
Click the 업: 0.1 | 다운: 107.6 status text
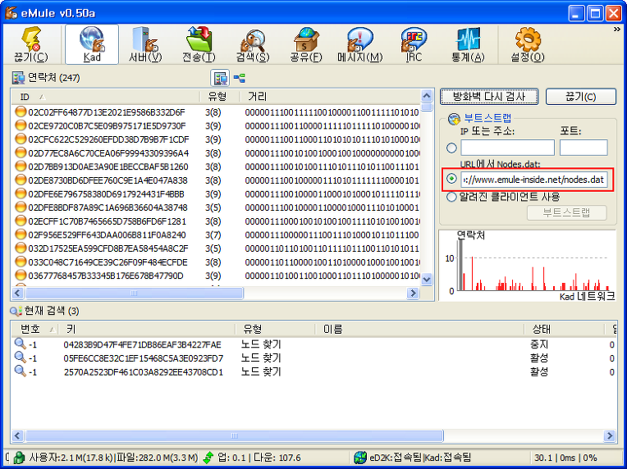click(x=259, y=458)
